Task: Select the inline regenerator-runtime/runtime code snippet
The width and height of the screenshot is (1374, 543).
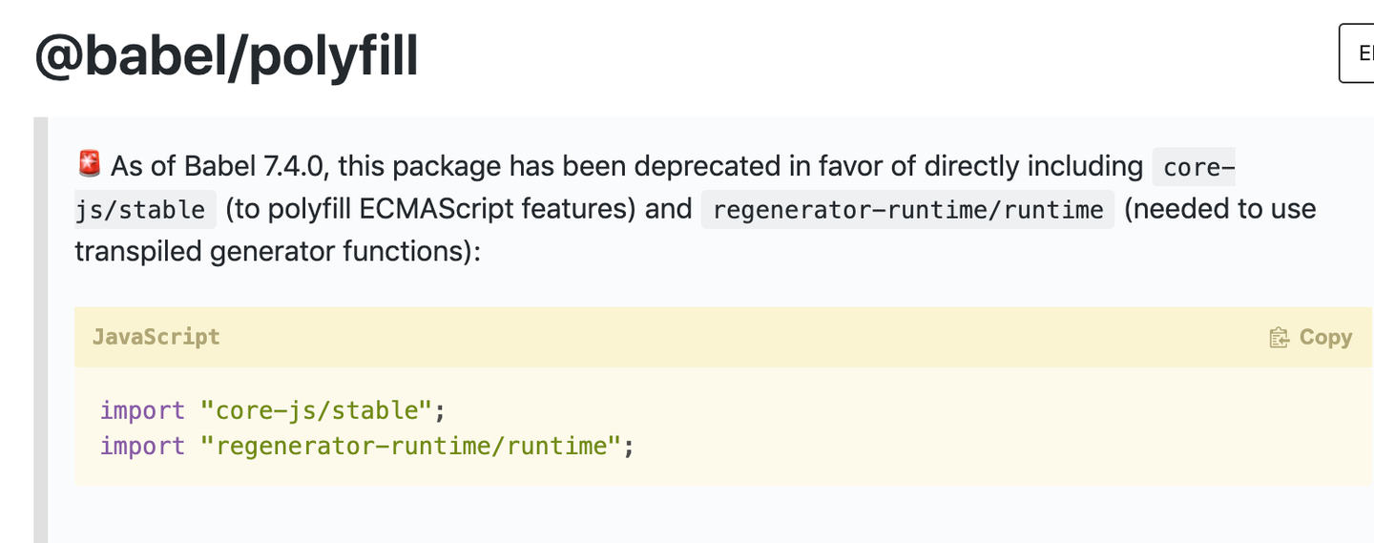Action: 907,209
